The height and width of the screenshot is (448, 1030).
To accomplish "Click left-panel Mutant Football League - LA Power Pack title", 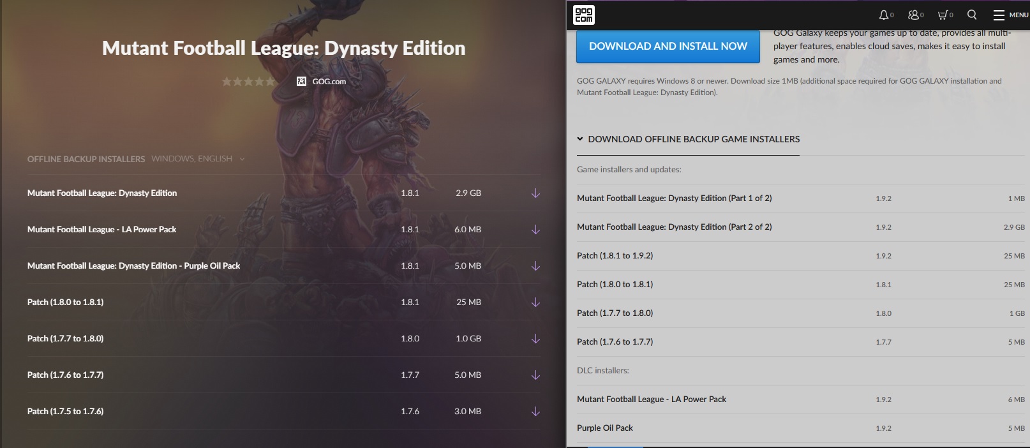I will coord(102,230).
